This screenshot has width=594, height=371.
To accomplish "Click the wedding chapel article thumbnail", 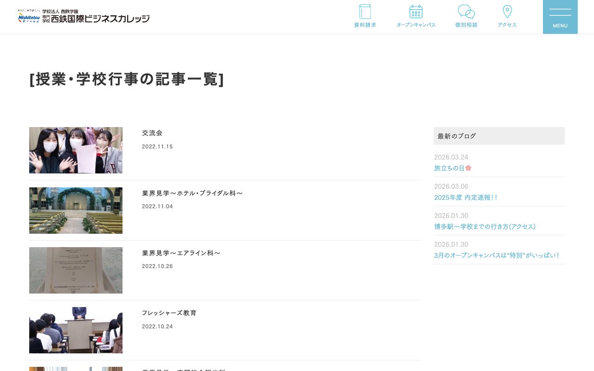I will tap(76, 211).
